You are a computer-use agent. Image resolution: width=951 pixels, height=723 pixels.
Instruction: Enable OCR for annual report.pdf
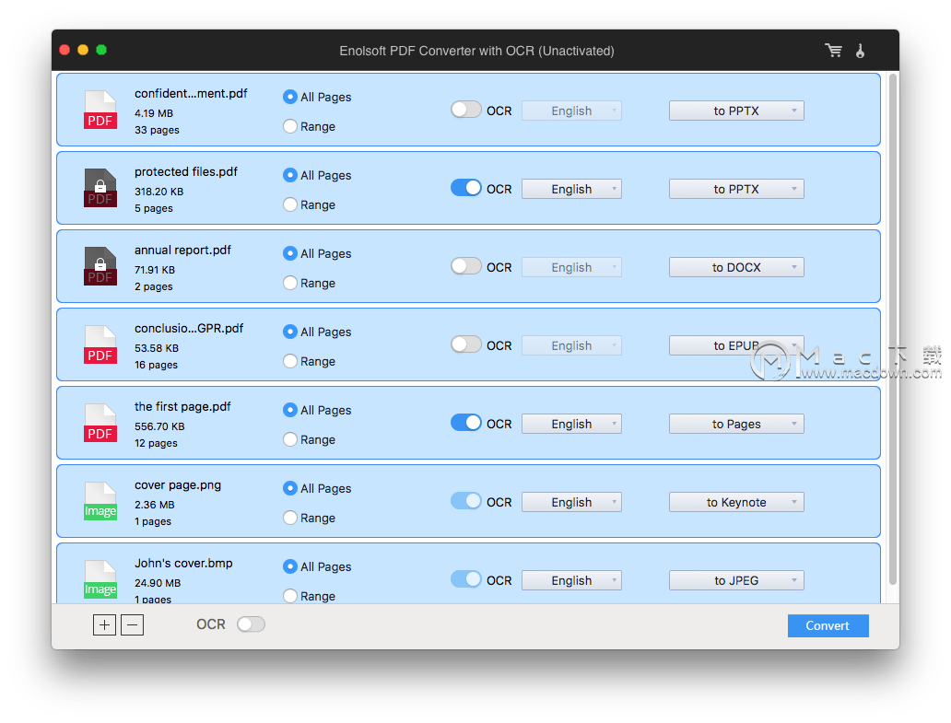point(465,266)
